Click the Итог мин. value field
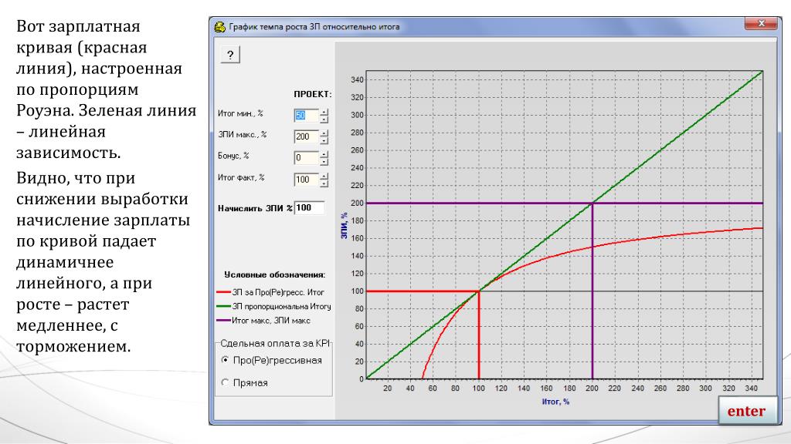This screenshot has height=444, width=791. tap(305, 116)
